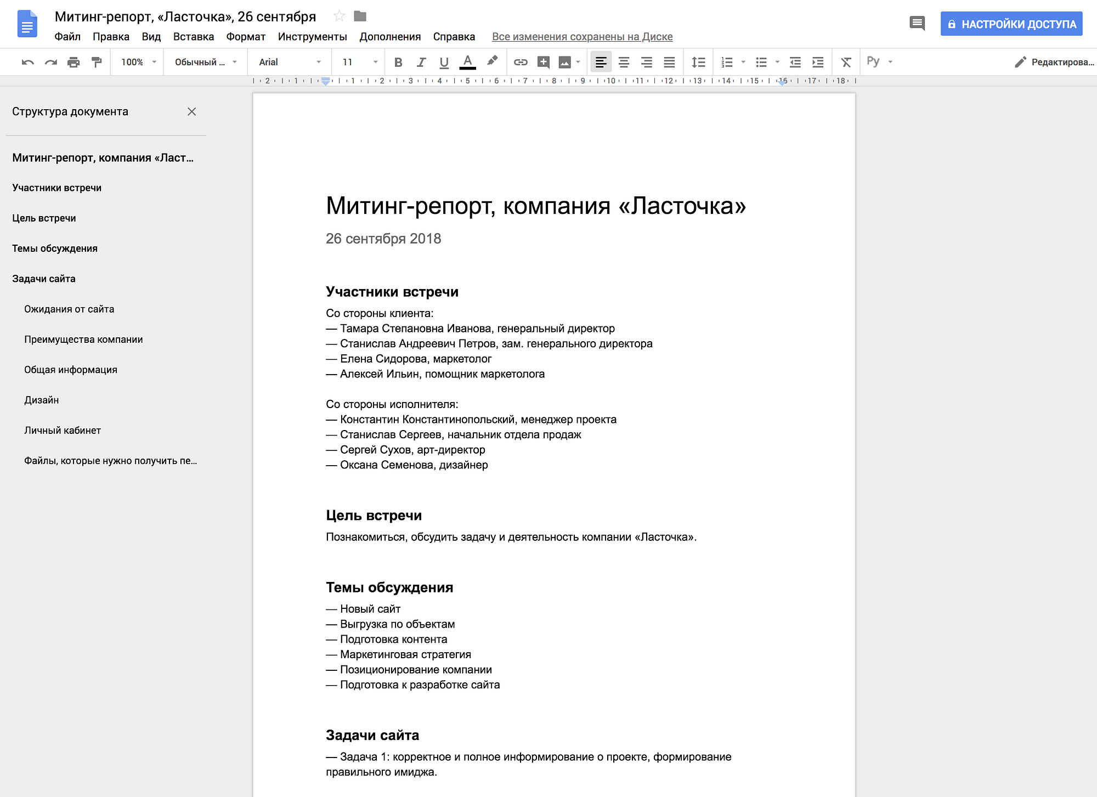This screenshot has height=797, width=1097.
Task: Open the paragraph style Обычный dropdown
Action: [206, 63]
